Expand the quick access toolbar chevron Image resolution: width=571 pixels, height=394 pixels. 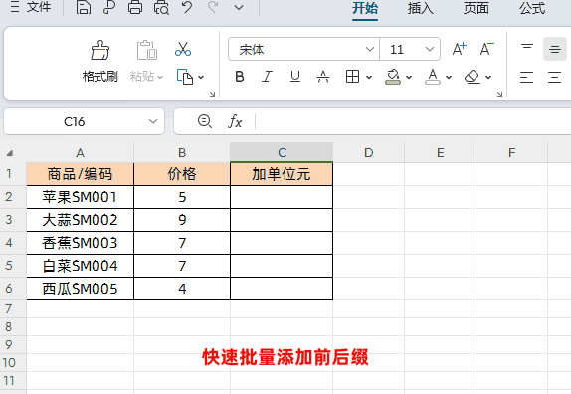[x=239, y=7]
